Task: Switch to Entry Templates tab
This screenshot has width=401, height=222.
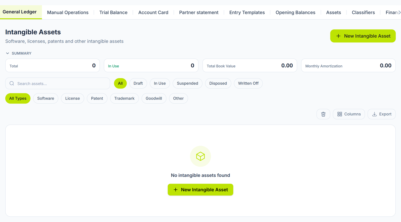Action: pyautogui.click(x=247, y=13)
